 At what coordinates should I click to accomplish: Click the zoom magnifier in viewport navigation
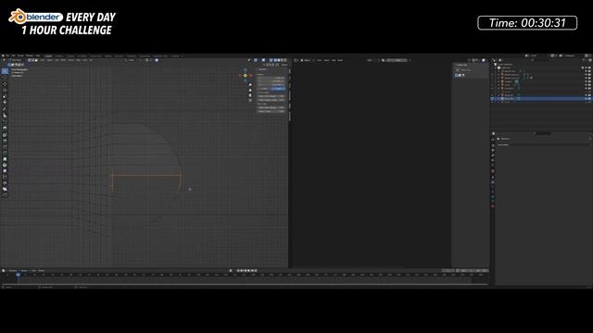click(x=250, y=85)
